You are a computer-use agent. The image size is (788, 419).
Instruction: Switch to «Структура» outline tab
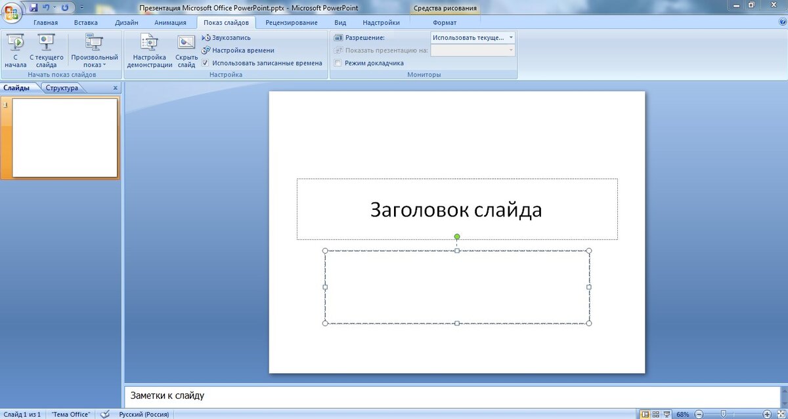pos(62,88)
